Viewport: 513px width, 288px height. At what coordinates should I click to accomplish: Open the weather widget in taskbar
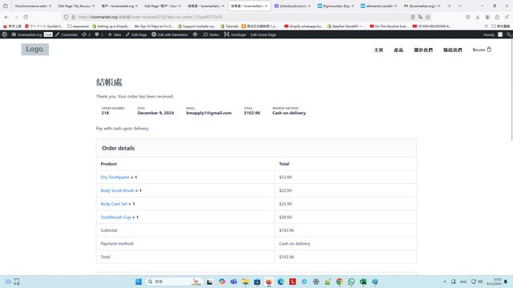coord(13,282)
